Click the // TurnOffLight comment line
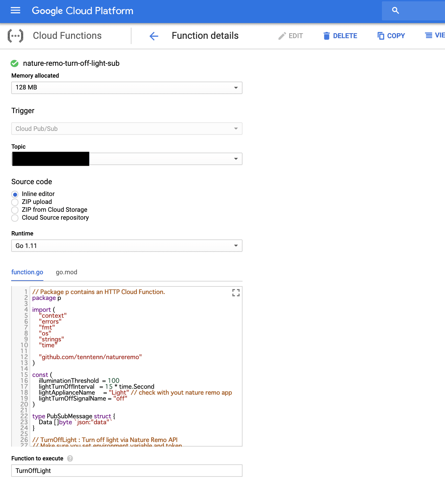 coord(105,440)
